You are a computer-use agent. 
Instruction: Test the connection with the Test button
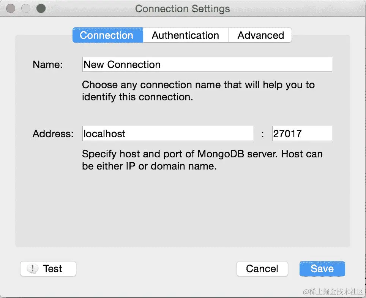(48, 269)
